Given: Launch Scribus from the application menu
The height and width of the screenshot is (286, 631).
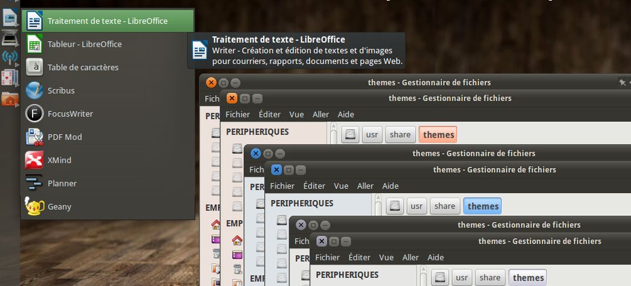Looking at the screenshot, I should tap(108, 90).
